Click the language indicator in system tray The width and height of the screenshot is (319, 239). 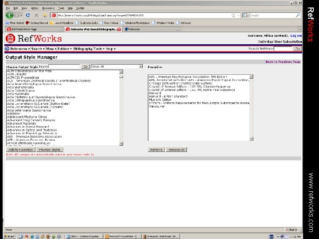tap(271, 236)
